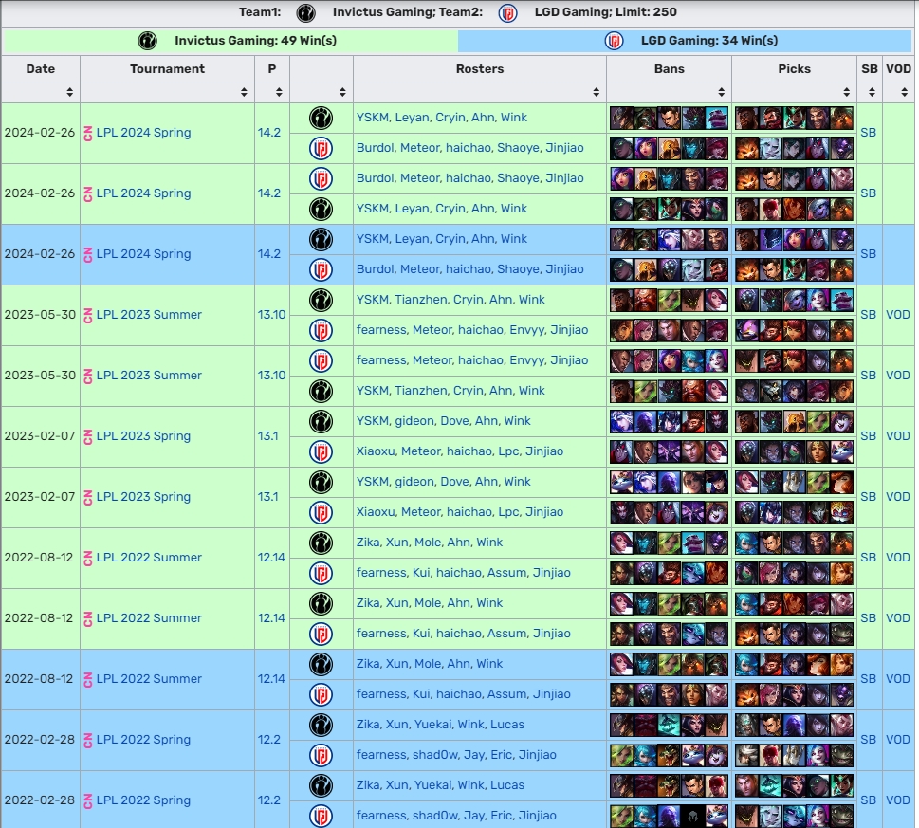
Task: Click LGD logo beside topmost Burdol roster
Action: [322, 148]
